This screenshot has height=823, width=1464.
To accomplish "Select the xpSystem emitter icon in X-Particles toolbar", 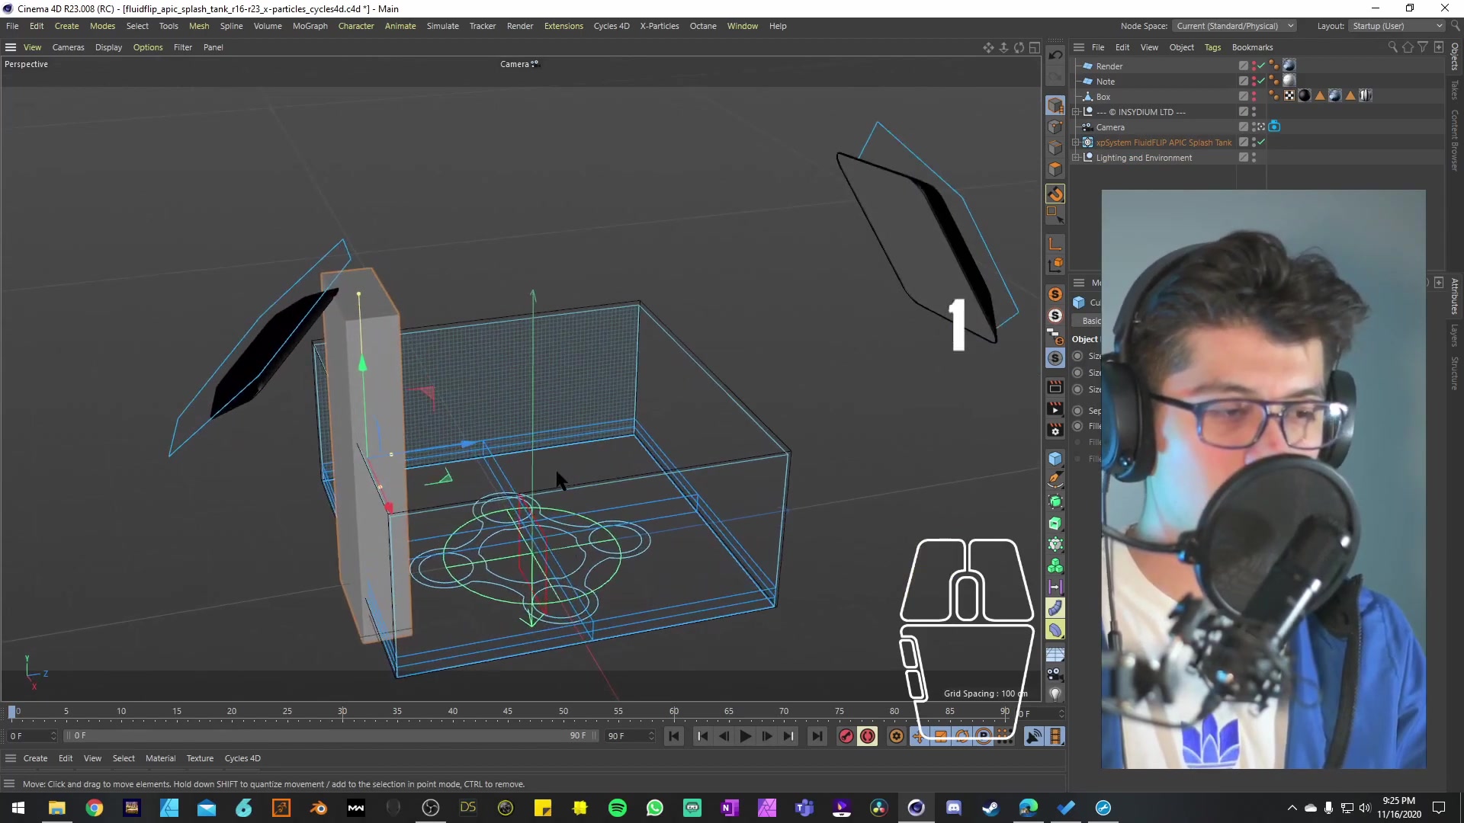I will 1055,293.
